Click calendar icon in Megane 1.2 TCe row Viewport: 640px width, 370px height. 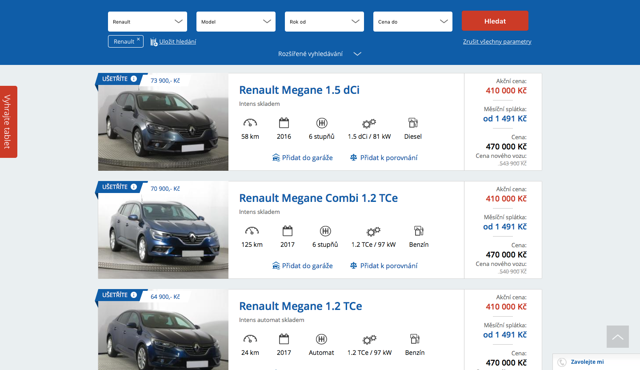pyautogui.click(x=284, y=339)
